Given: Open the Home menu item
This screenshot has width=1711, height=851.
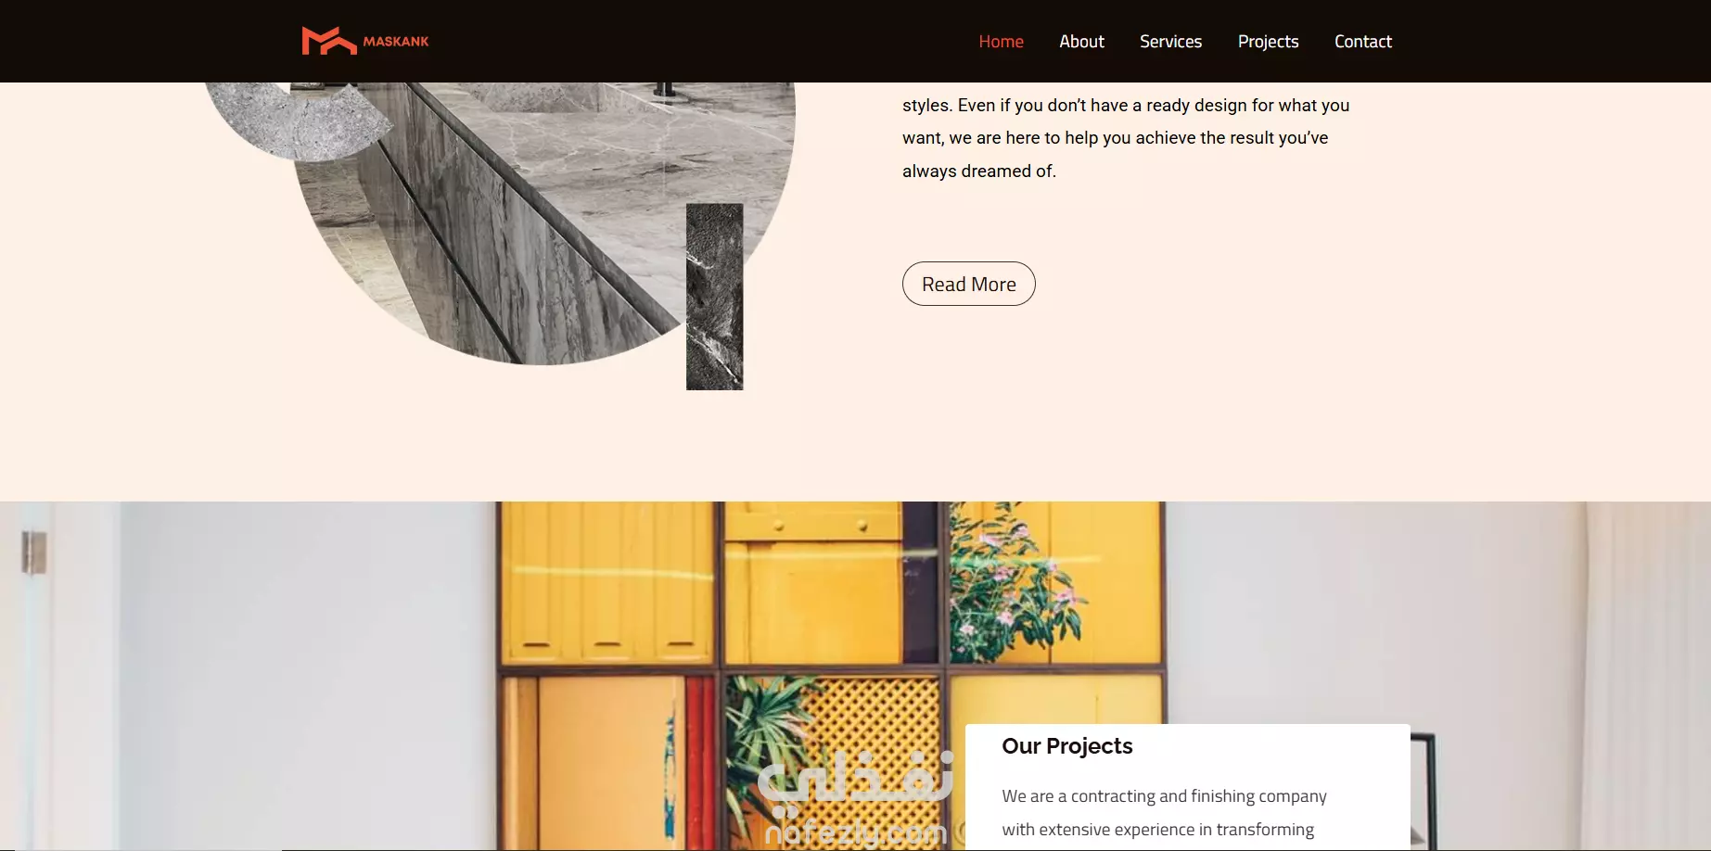Looking at the screenshot, I should pyautogui.click(x=1001, y=42).
